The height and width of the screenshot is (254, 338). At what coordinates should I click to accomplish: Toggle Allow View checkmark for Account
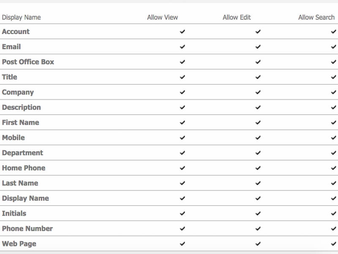pyautogui.click(x=183, y=32)
